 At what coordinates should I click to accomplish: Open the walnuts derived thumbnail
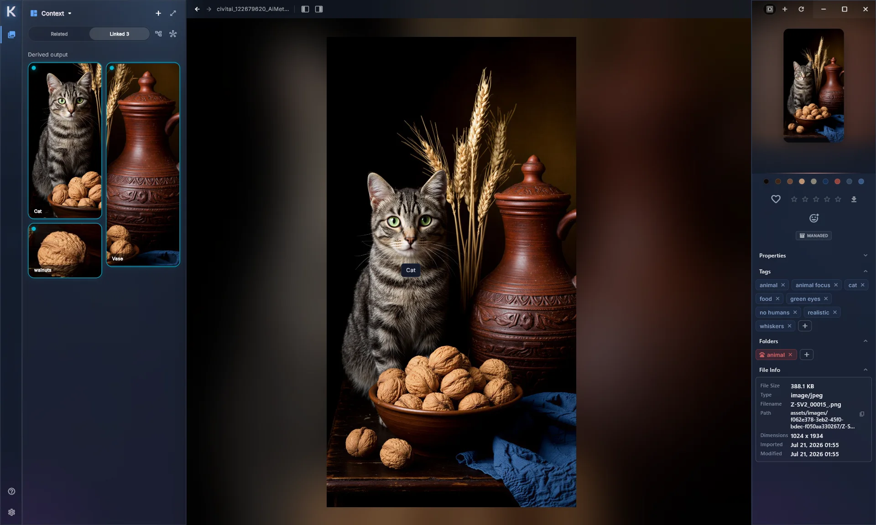(x=65, y=250)
